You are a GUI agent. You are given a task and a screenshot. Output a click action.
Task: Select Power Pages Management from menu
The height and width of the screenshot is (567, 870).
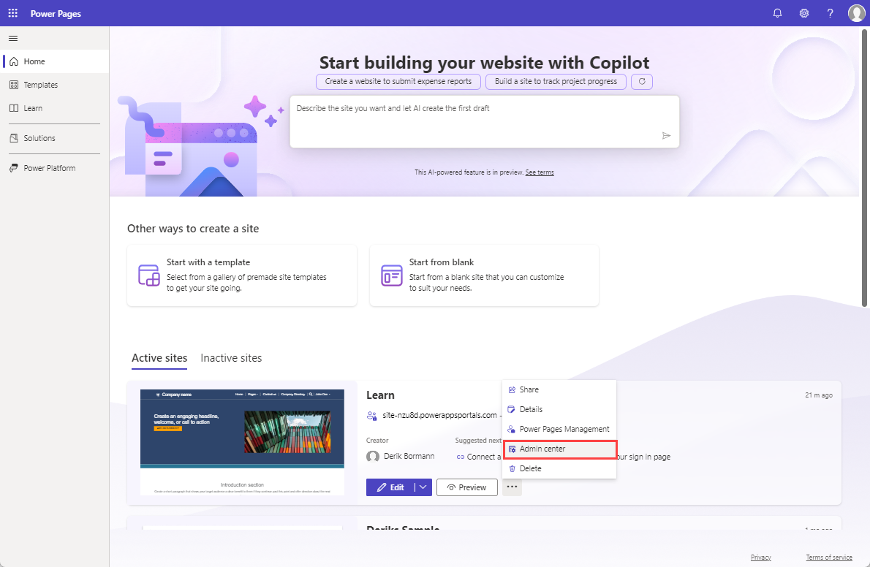559,429
